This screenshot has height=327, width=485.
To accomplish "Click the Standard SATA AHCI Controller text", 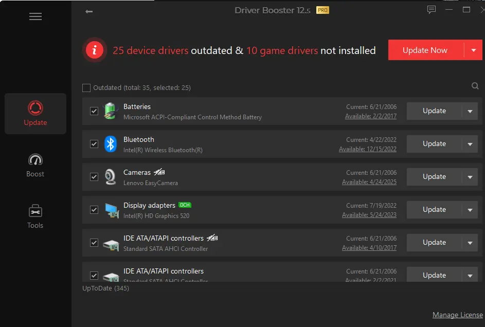I will click(166, 249).
